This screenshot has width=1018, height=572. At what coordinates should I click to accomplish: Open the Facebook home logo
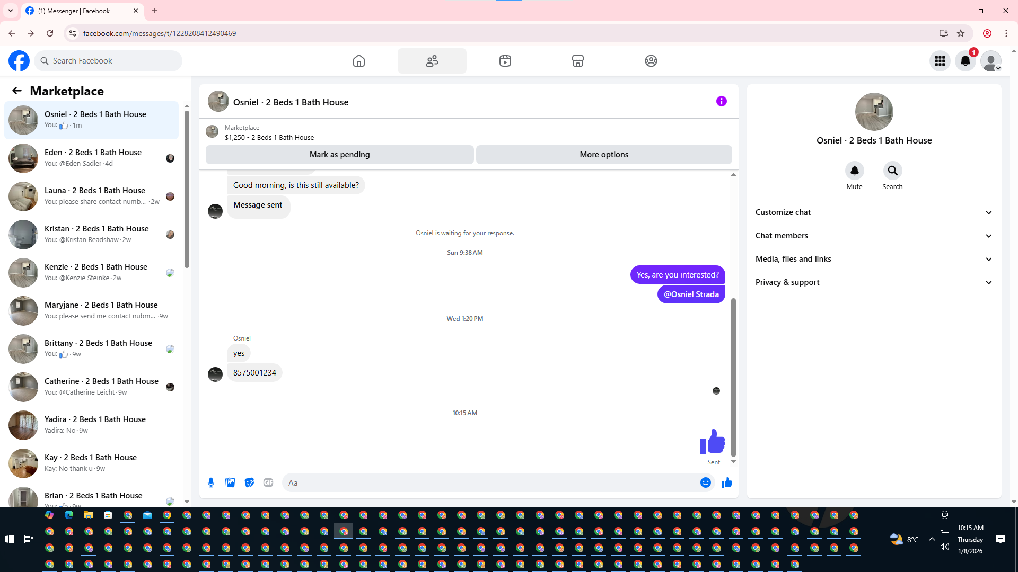[x=19, y=61]
